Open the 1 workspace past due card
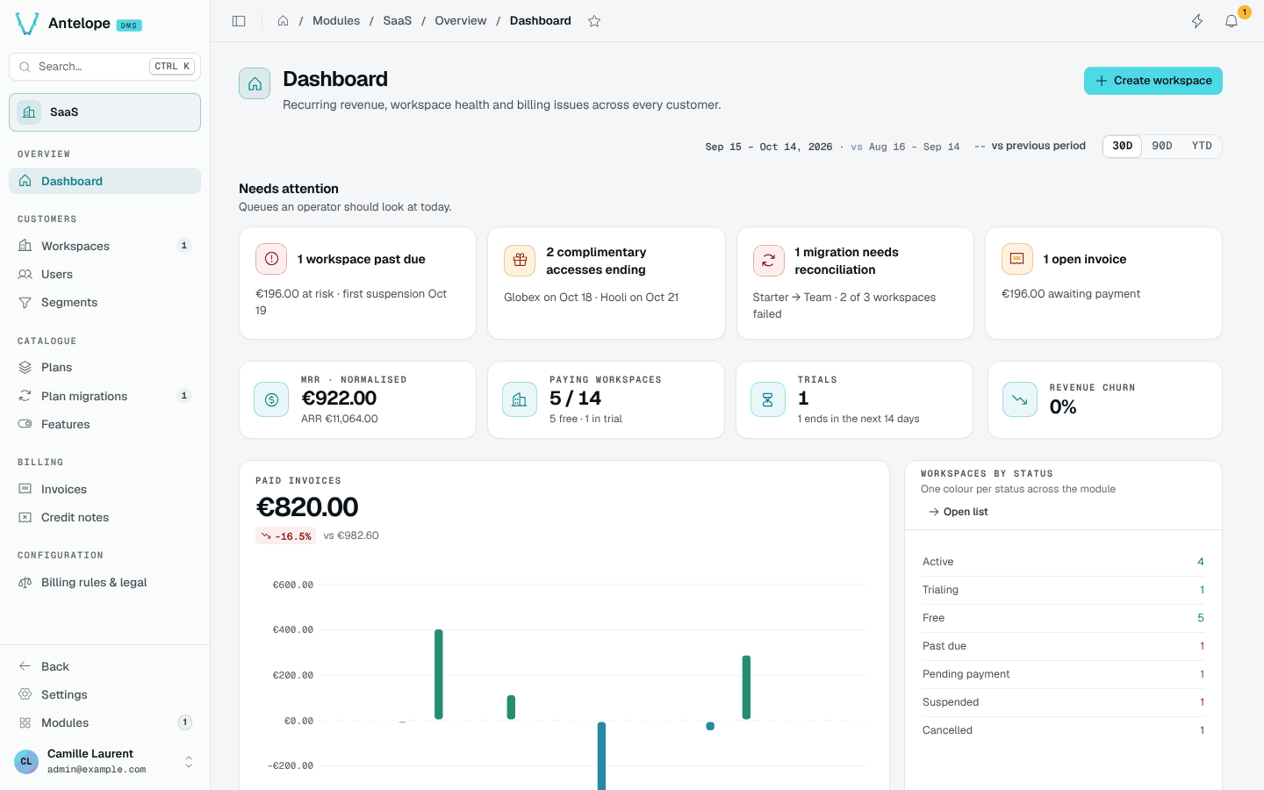 tap(357, 283)
